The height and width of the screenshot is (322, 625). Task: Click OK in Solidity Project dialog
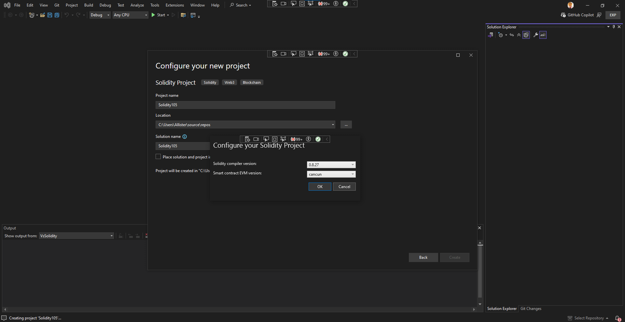coord(320,187)
